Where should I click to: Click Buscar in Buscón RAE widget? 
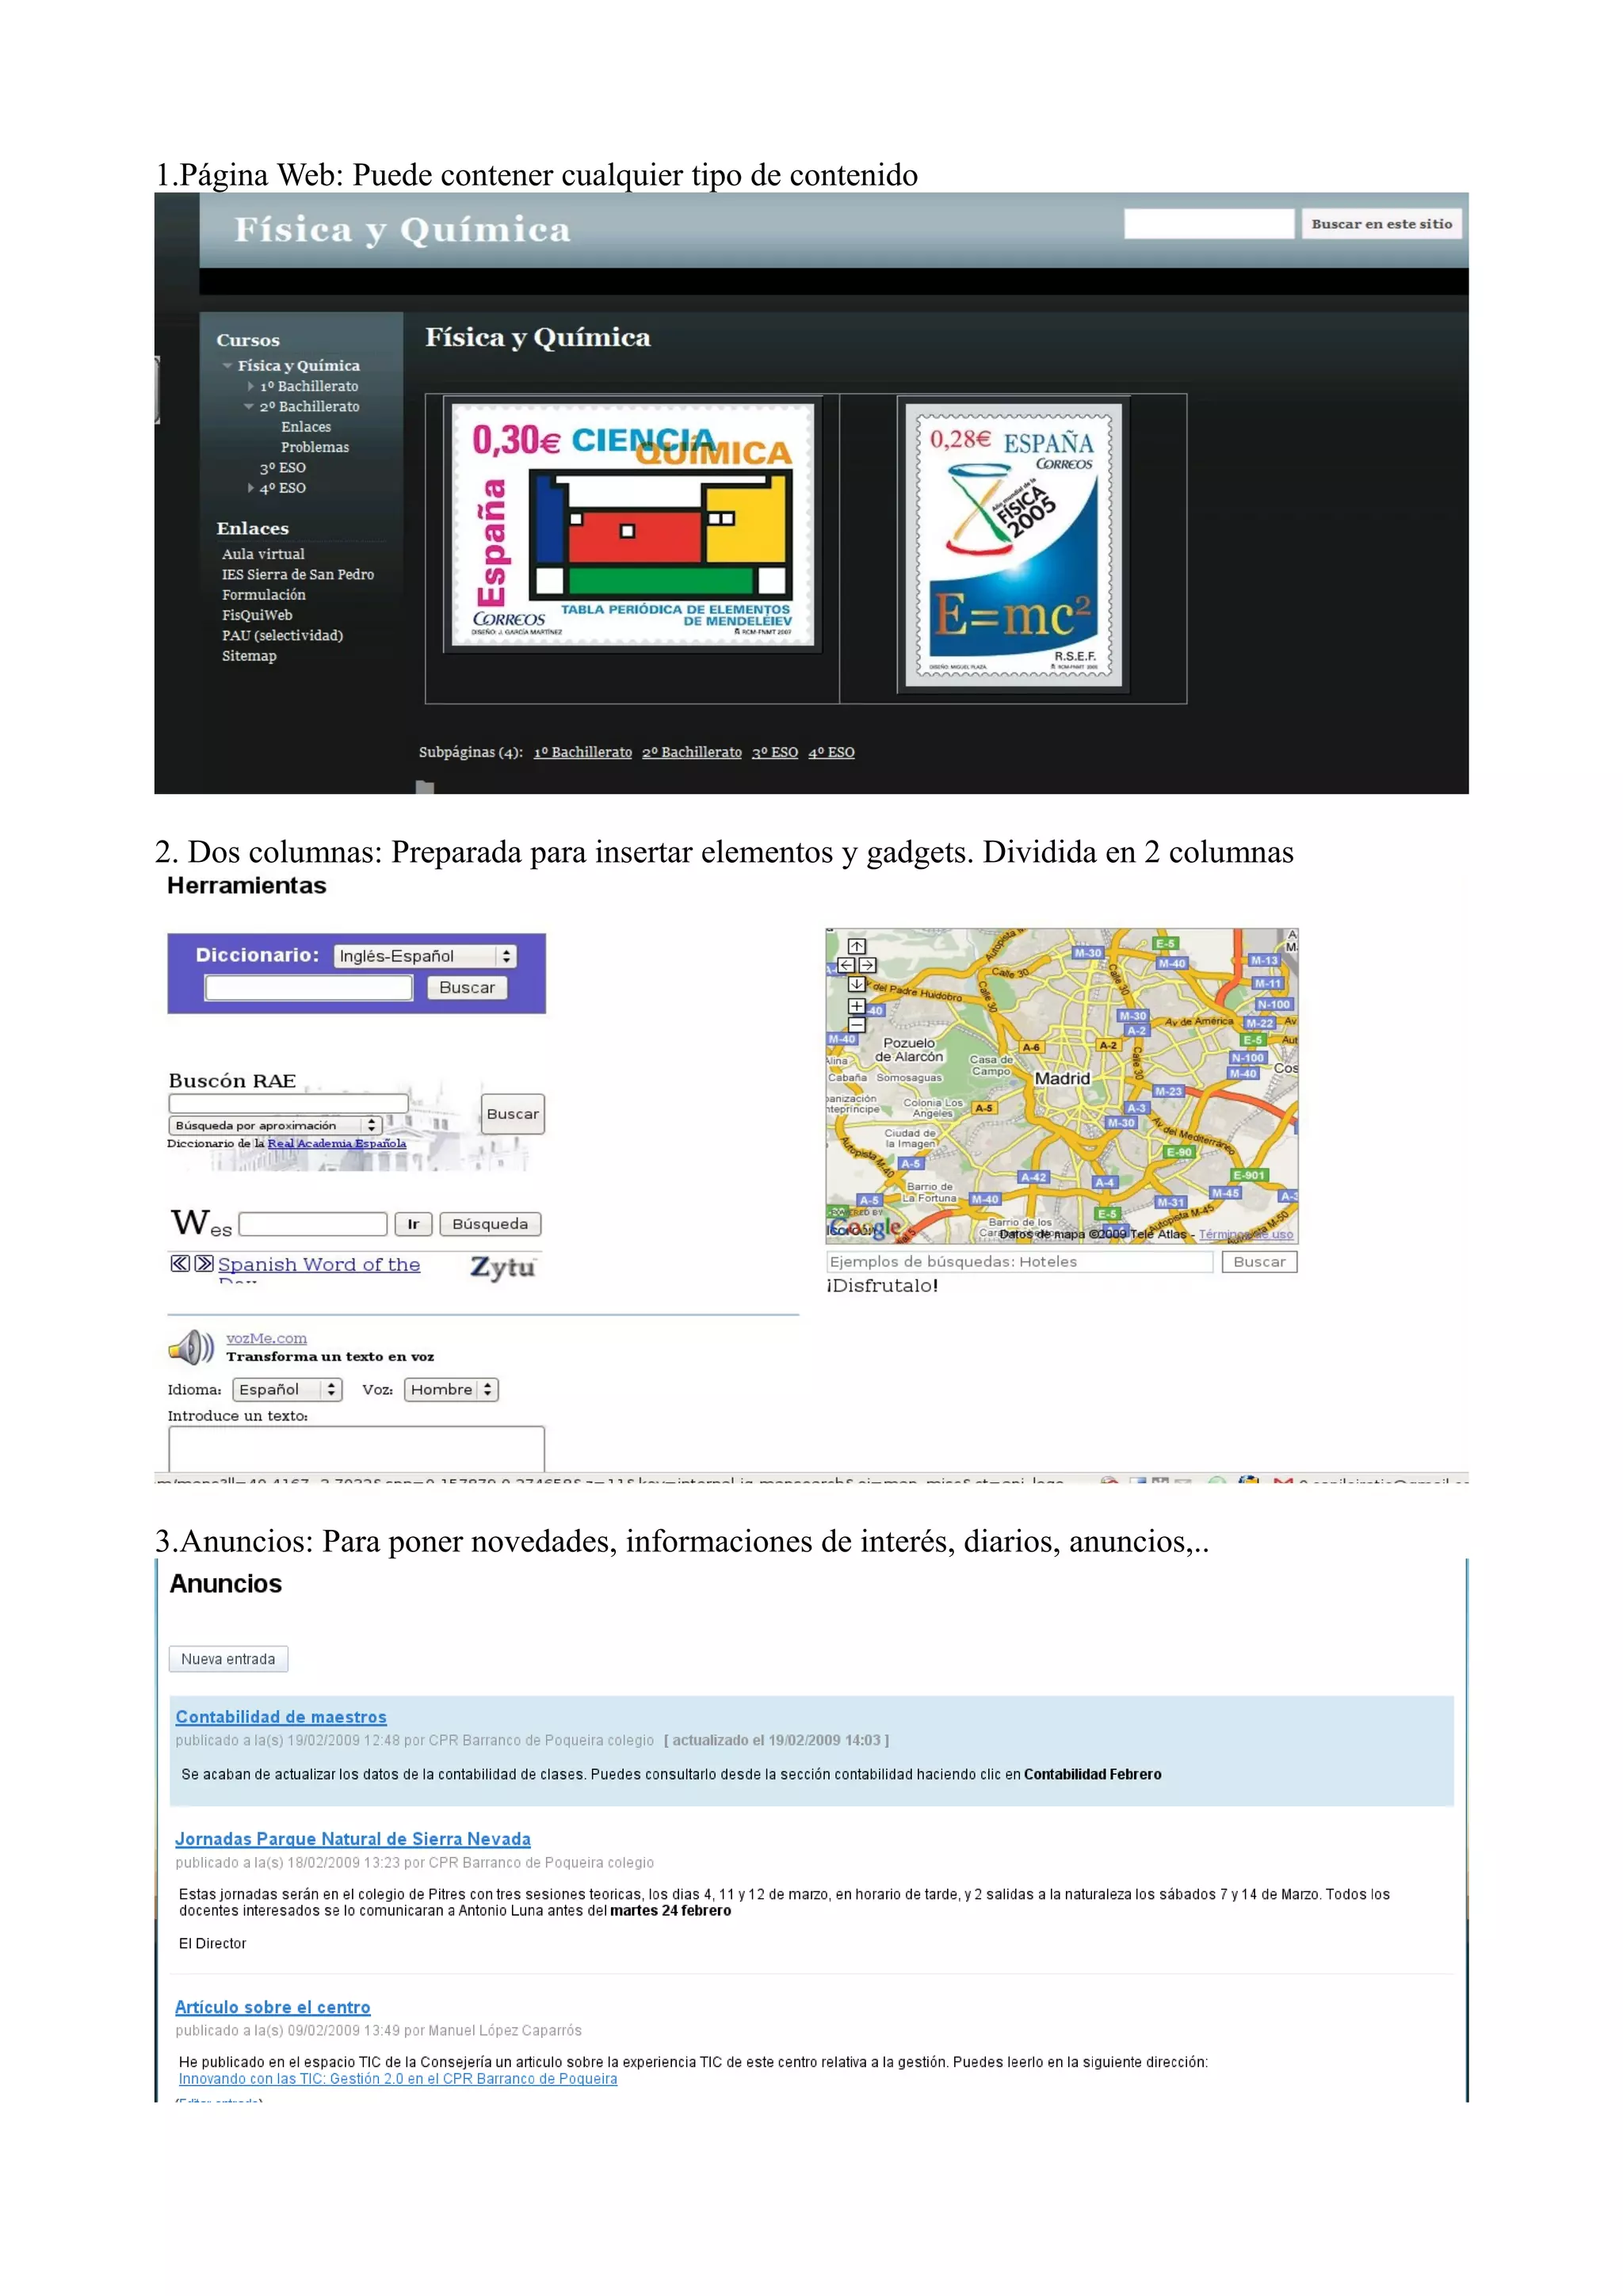tap(513, 1114)
